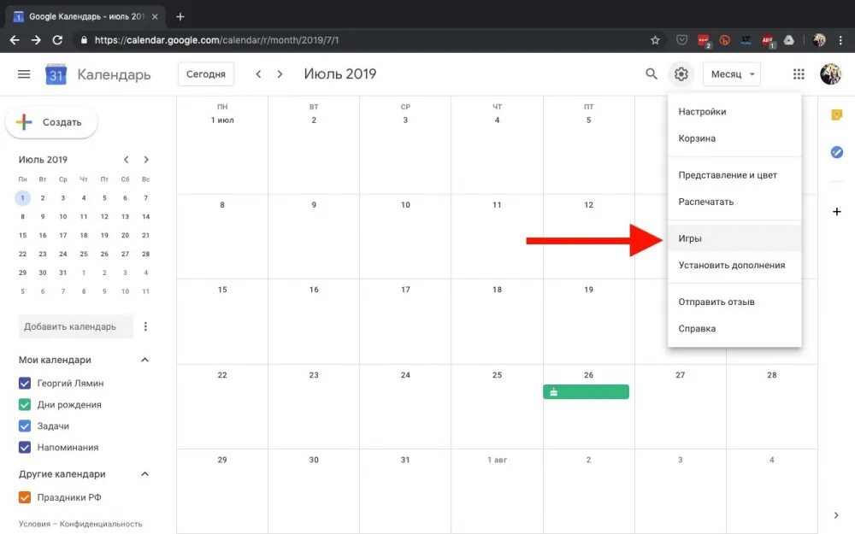Select Настройки from the menu
Image resolution: width=855 pixels, height=534 pixels.
pos(734,112)
